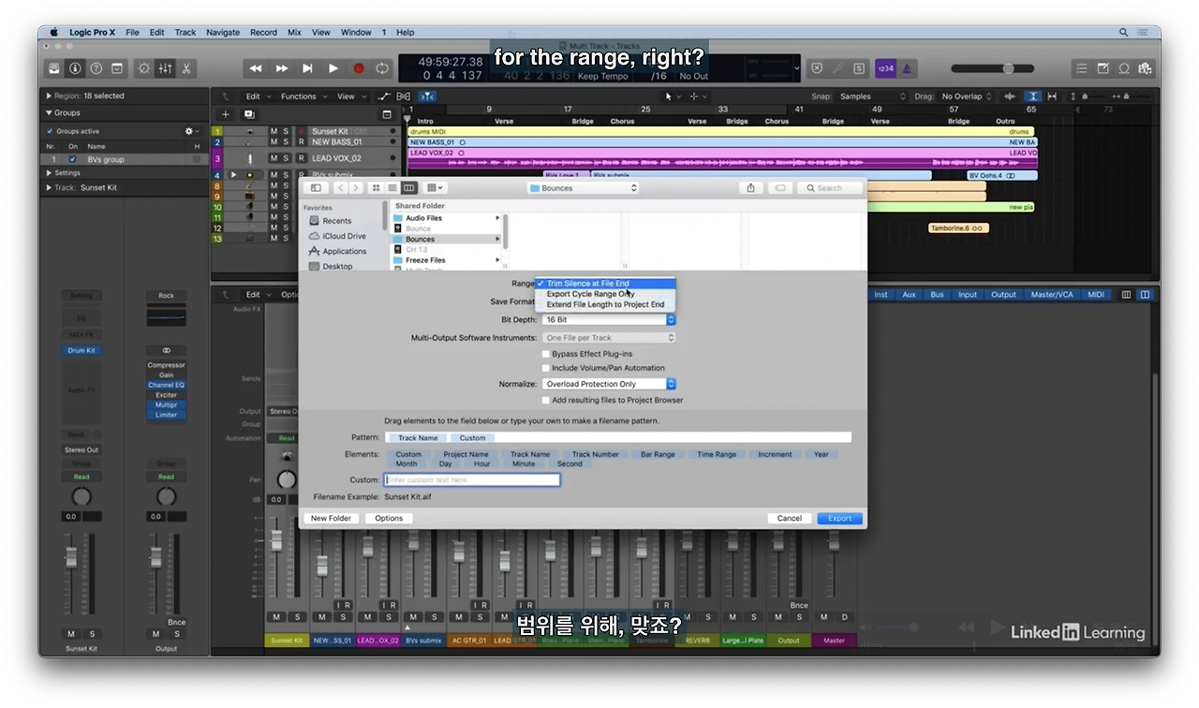Toggle the Flex button in tracks area

(x=404, y=96)
